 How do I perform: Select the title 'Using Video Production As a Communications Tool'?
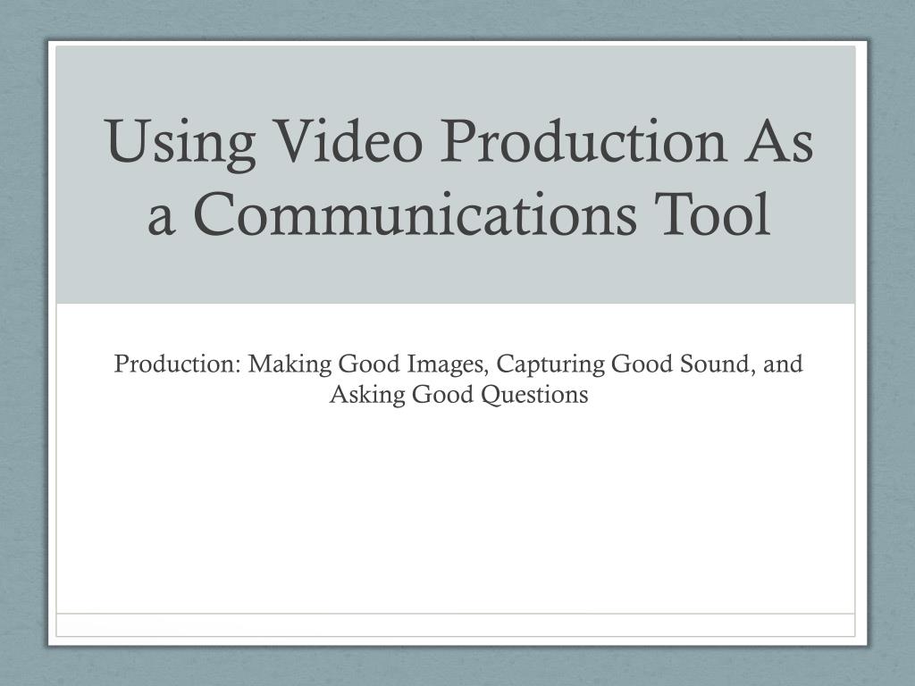[x=458, y=178]
